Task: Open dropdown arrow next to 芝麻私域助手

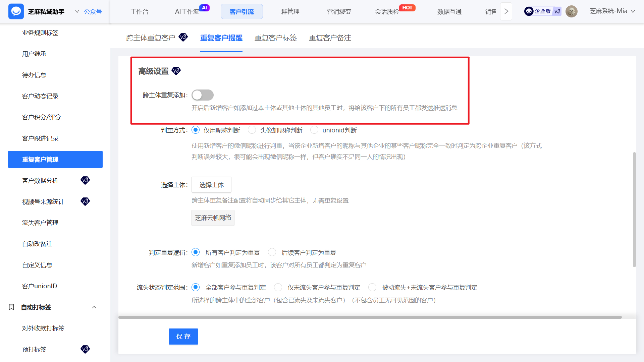Action: (77, 11)
